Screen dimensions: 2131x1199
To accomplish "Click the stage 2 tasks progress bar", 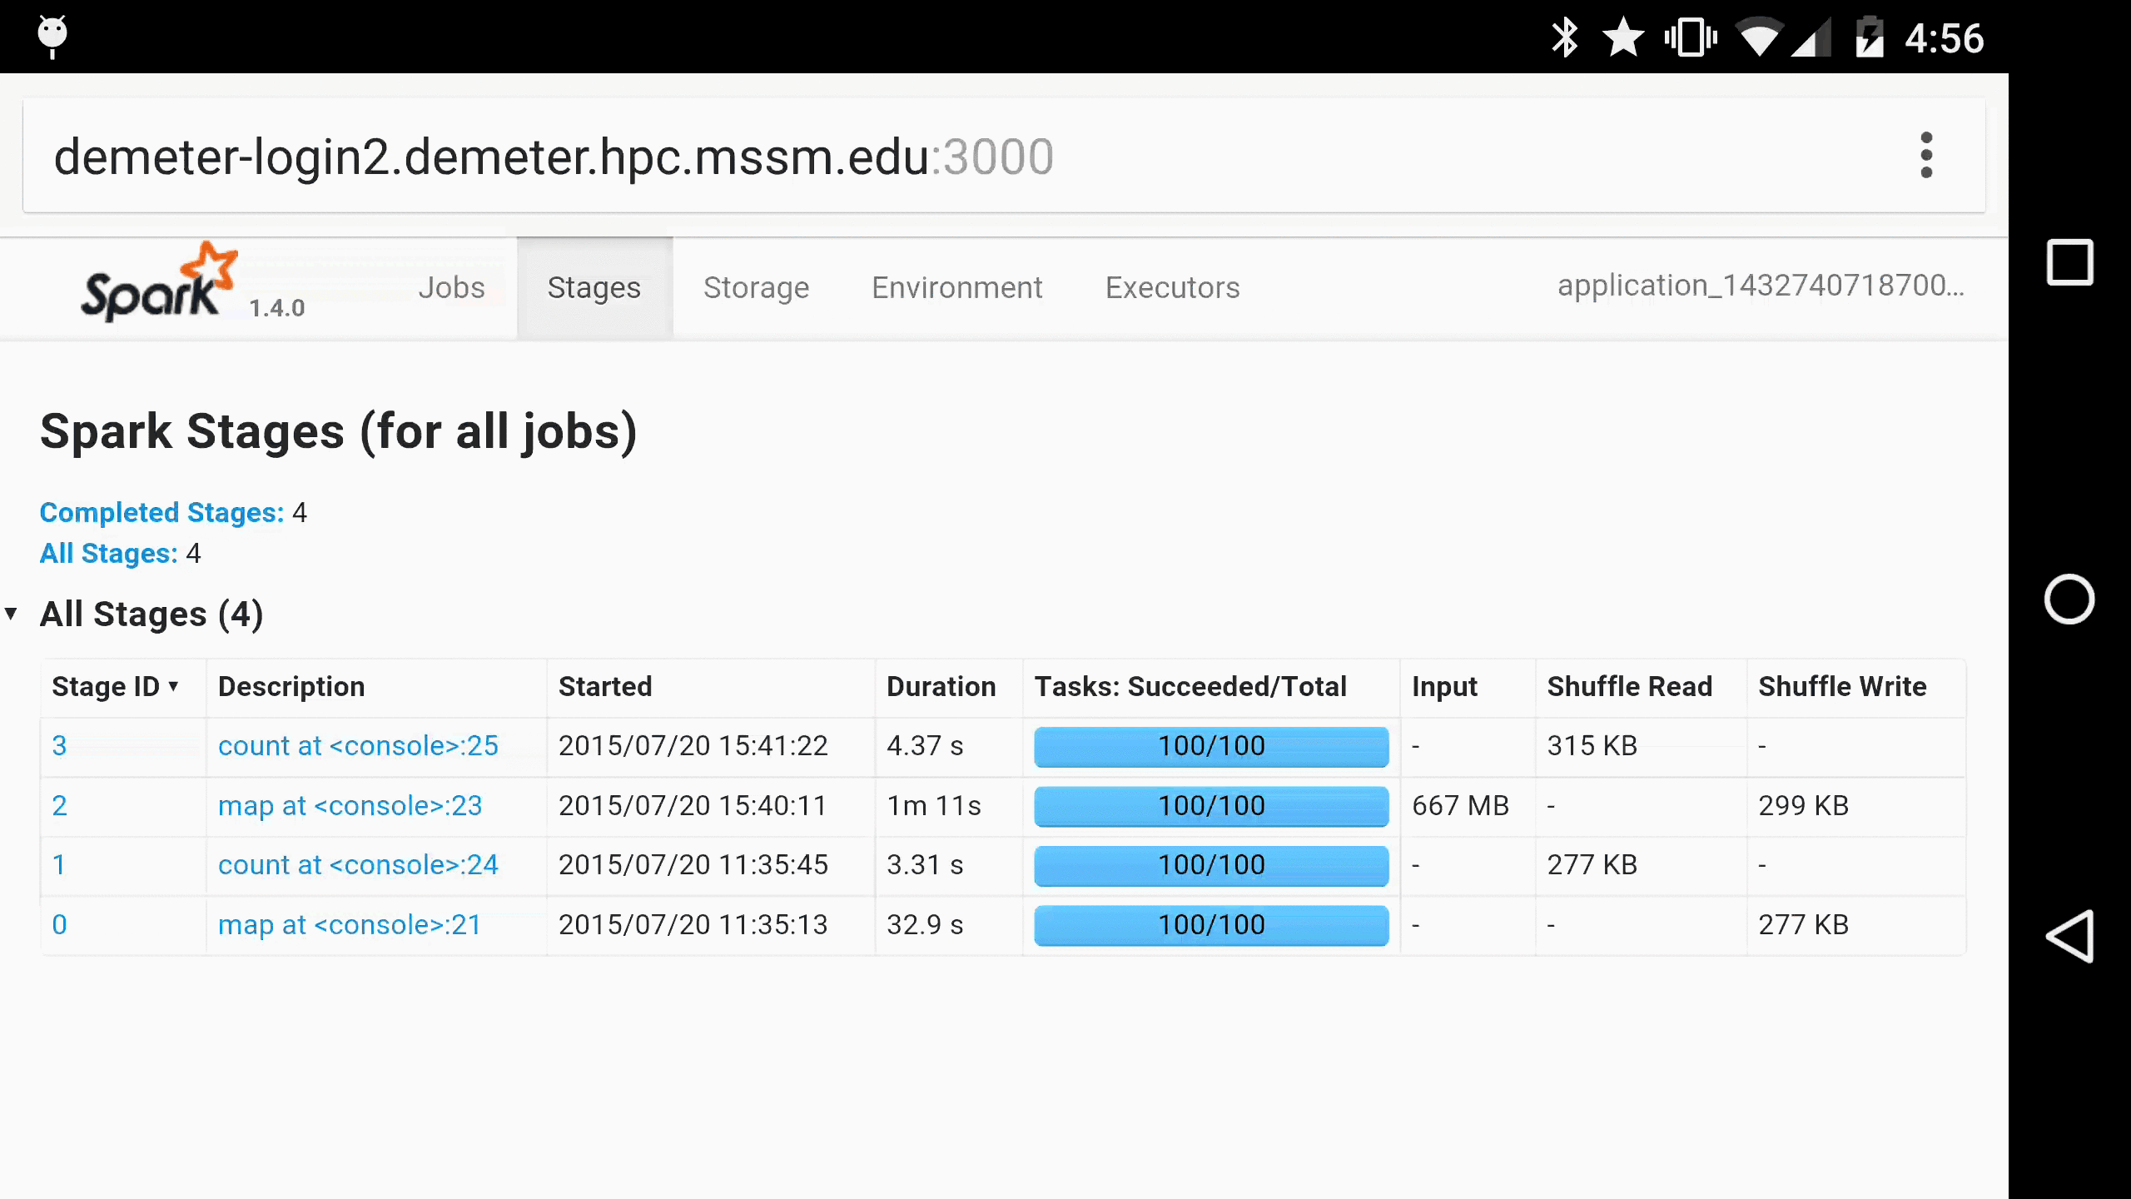I will (1211, 806).
